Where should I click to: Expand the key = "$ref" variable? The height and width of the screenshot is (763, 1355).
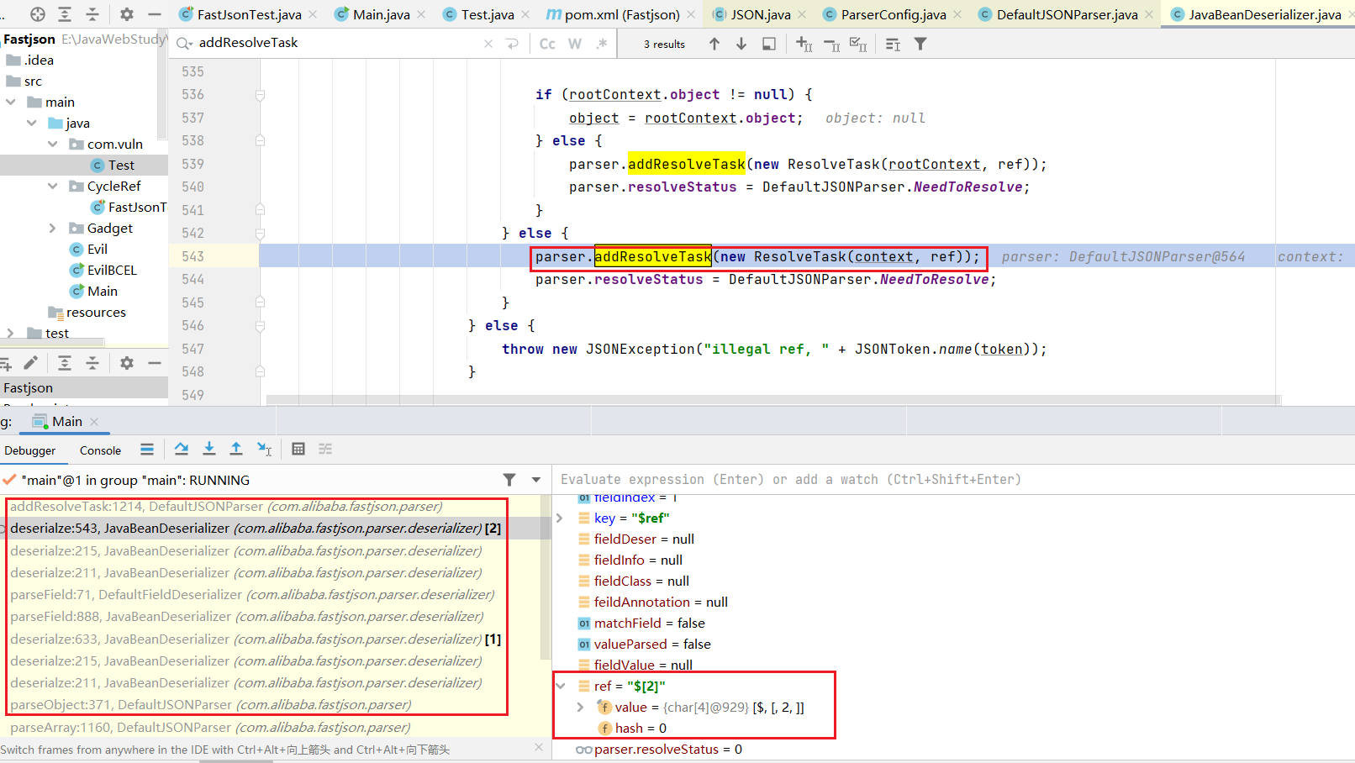560,518
